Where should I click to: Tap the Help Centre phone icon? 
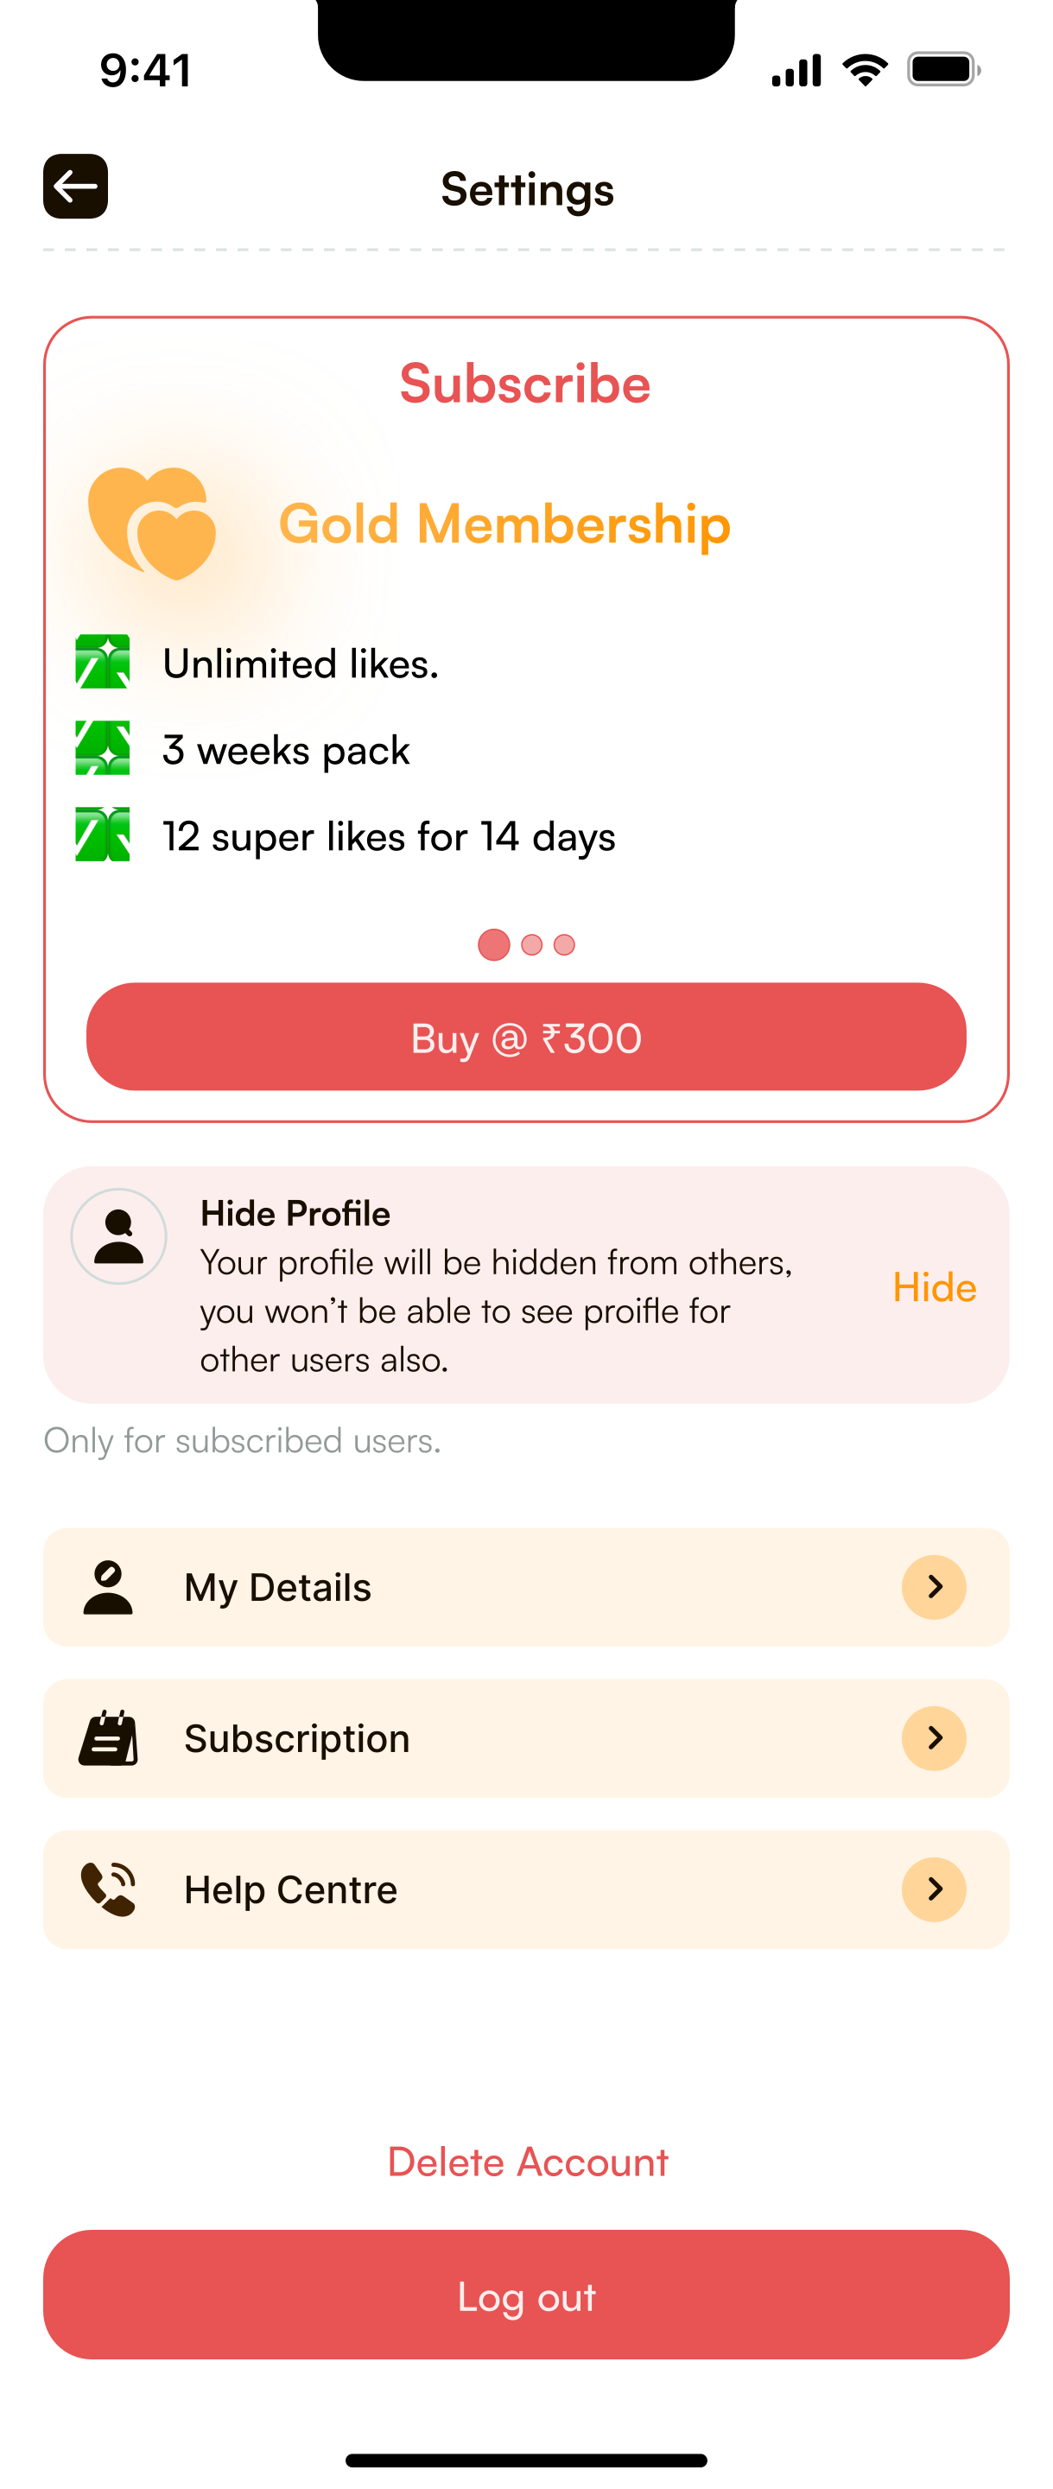(x=108, y=1889)
